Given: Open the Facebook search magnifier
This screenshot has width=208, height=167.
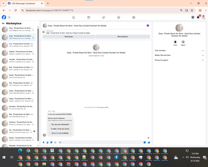Looking at the screenshot, I should pos(9,17).
